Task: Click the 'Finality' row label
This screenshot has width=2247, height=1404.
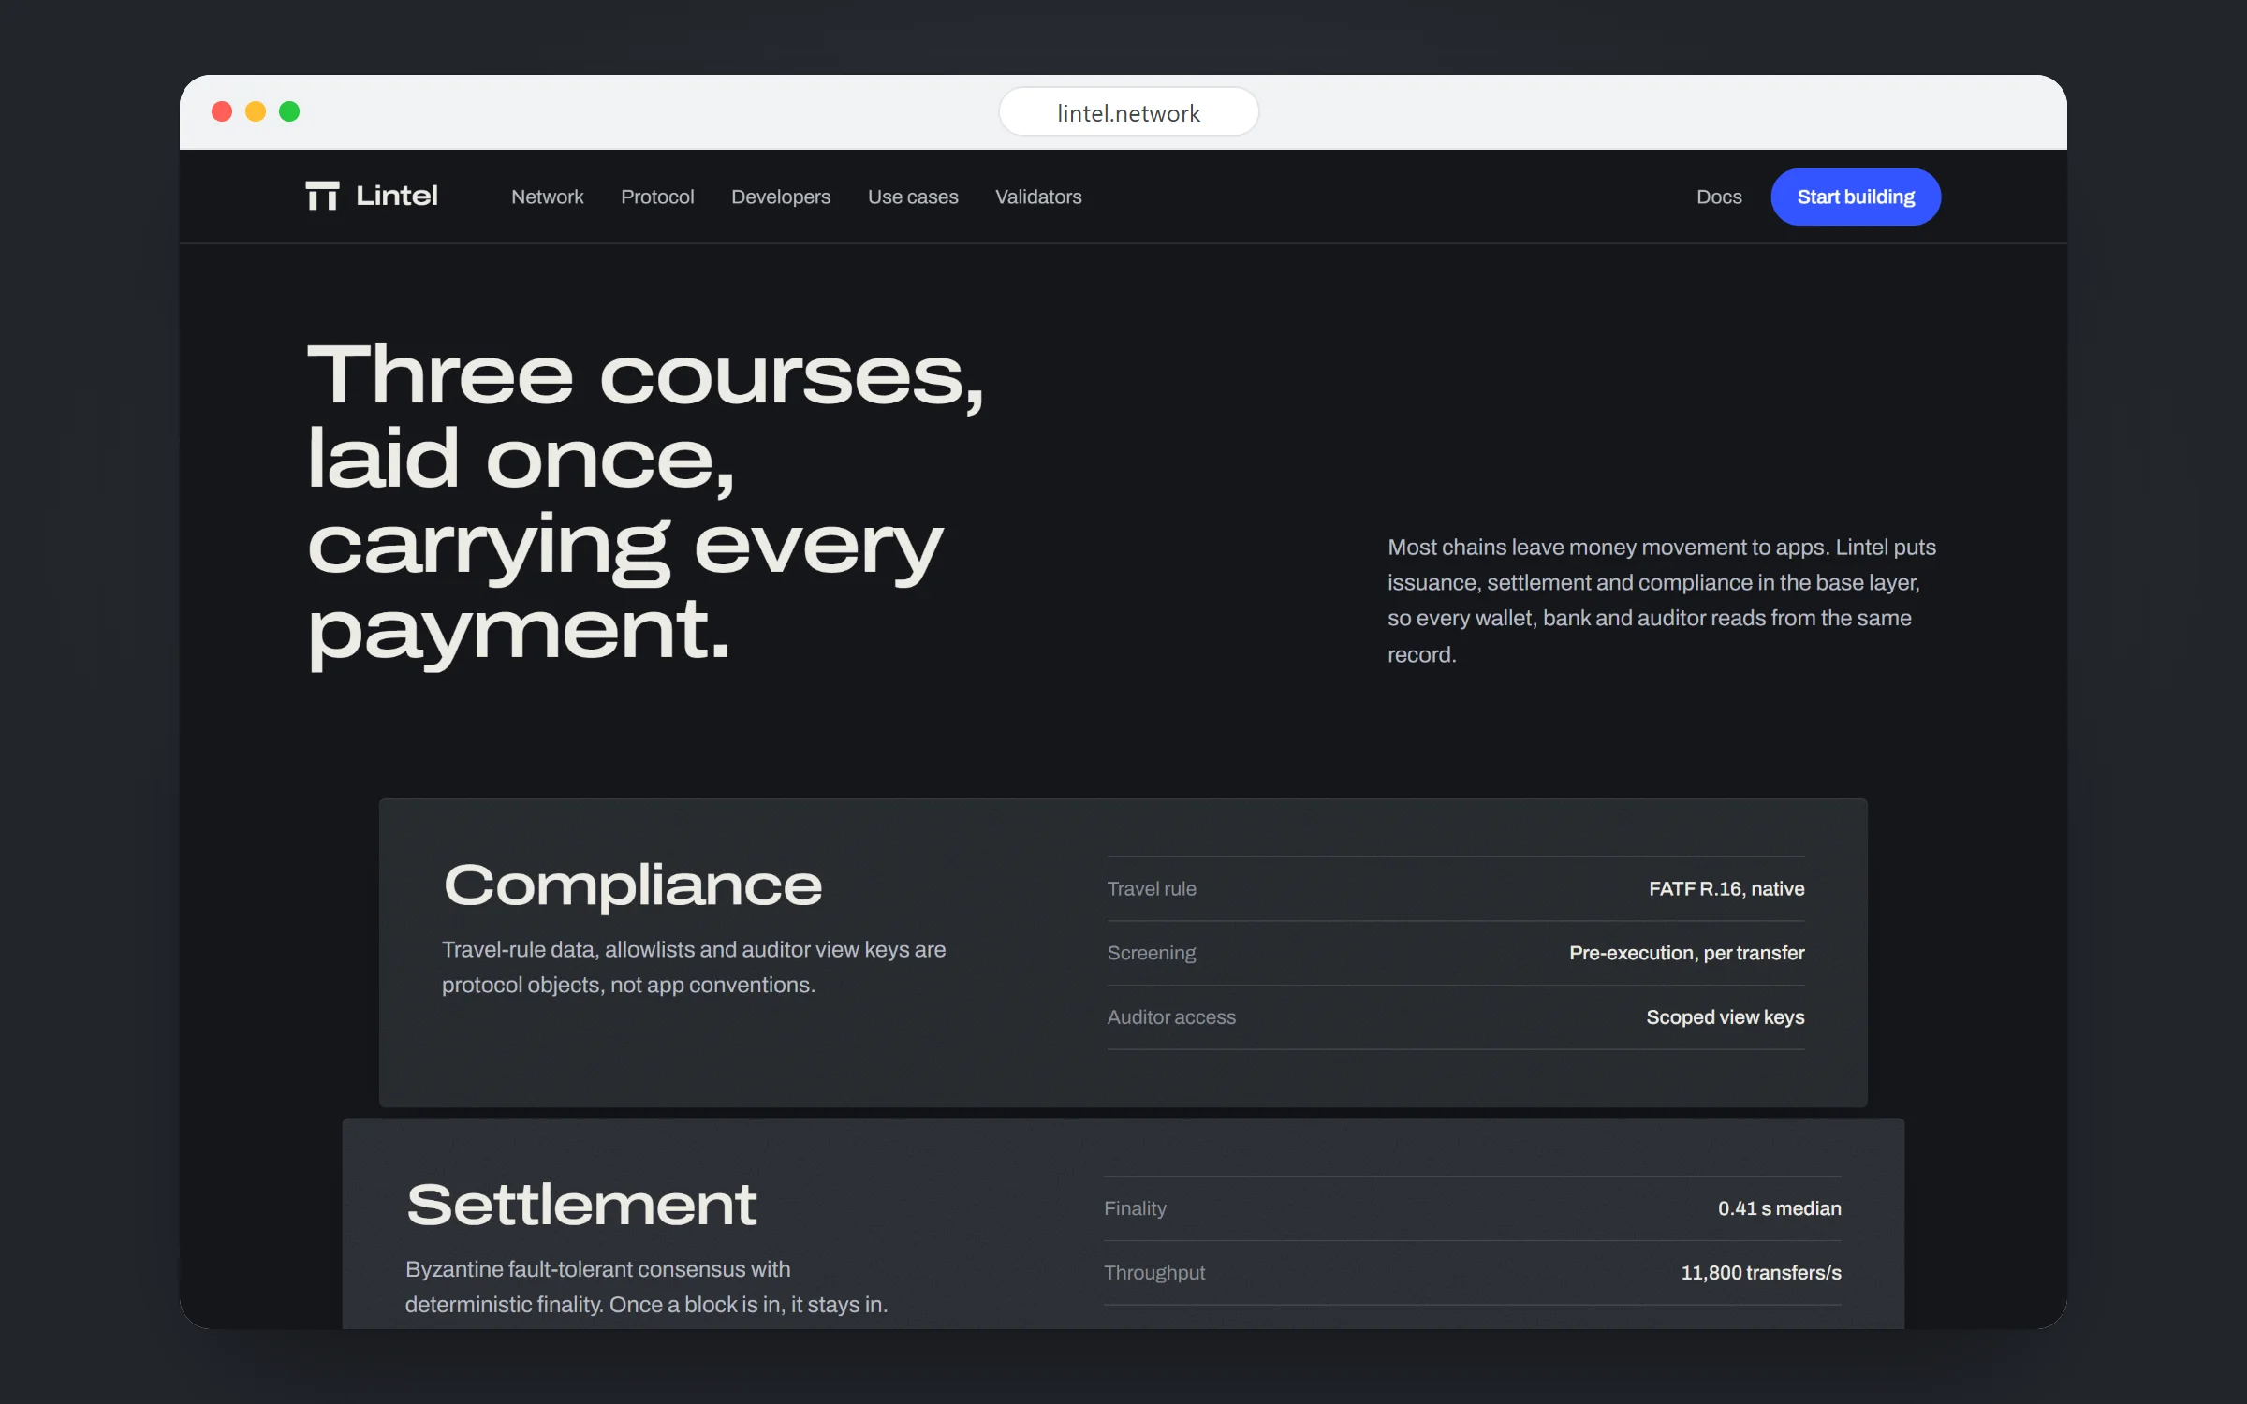Action: pos(1135,1208)
